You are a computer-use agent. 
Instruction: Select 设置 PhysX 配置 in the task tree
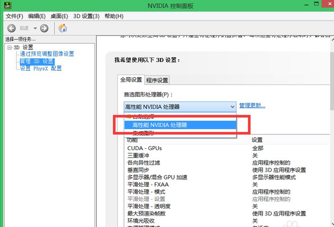click(x=41, y=69)
